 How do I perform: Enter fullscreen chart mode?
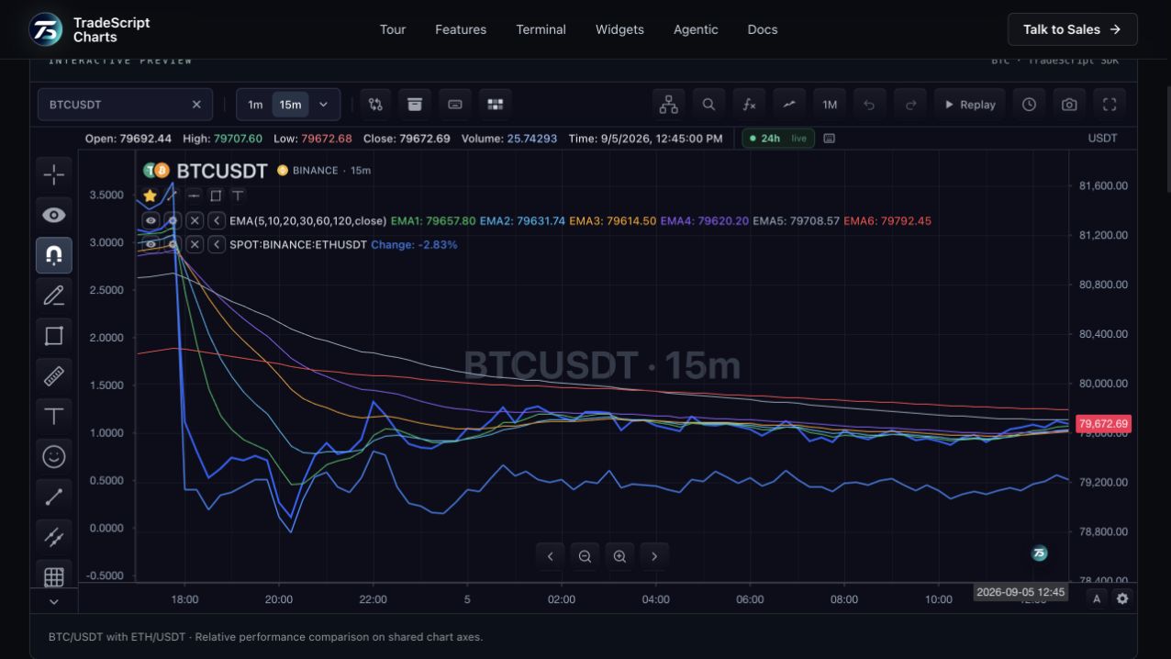click(x=1110, y=105)
